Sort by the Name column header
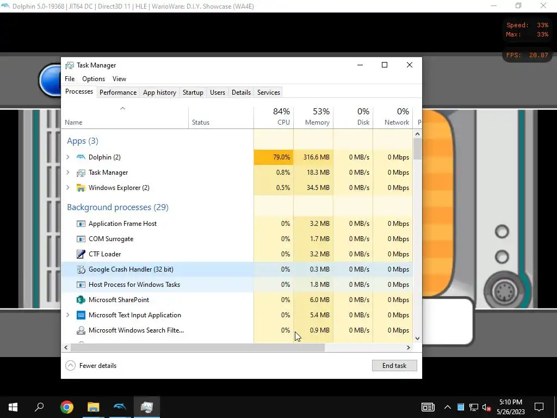Viewport: 557px width, 418px height. point(125,117)
